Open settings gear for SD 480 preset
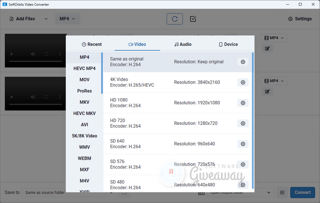This screenshot has width=320, height=203. [x=243, y=185]
